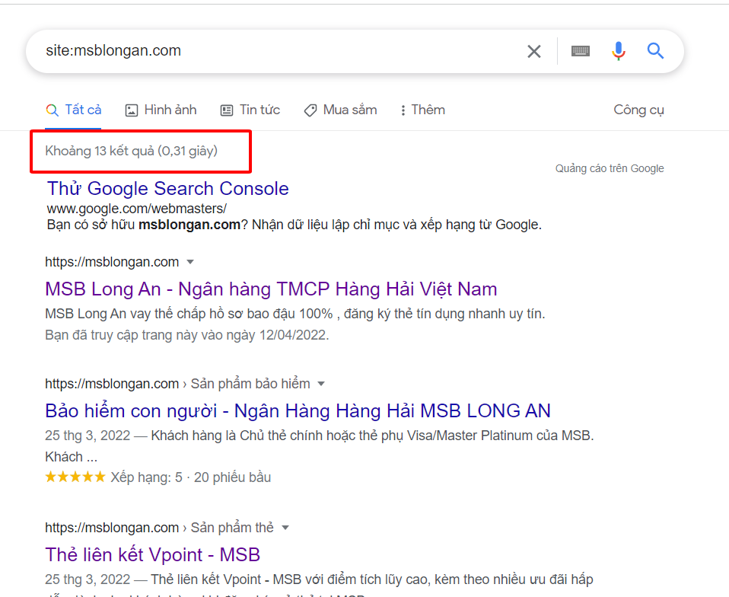Viewport: 729px width, 597px height.
Task: Open Thử Google Search Console link
Action: coord(168,188)
